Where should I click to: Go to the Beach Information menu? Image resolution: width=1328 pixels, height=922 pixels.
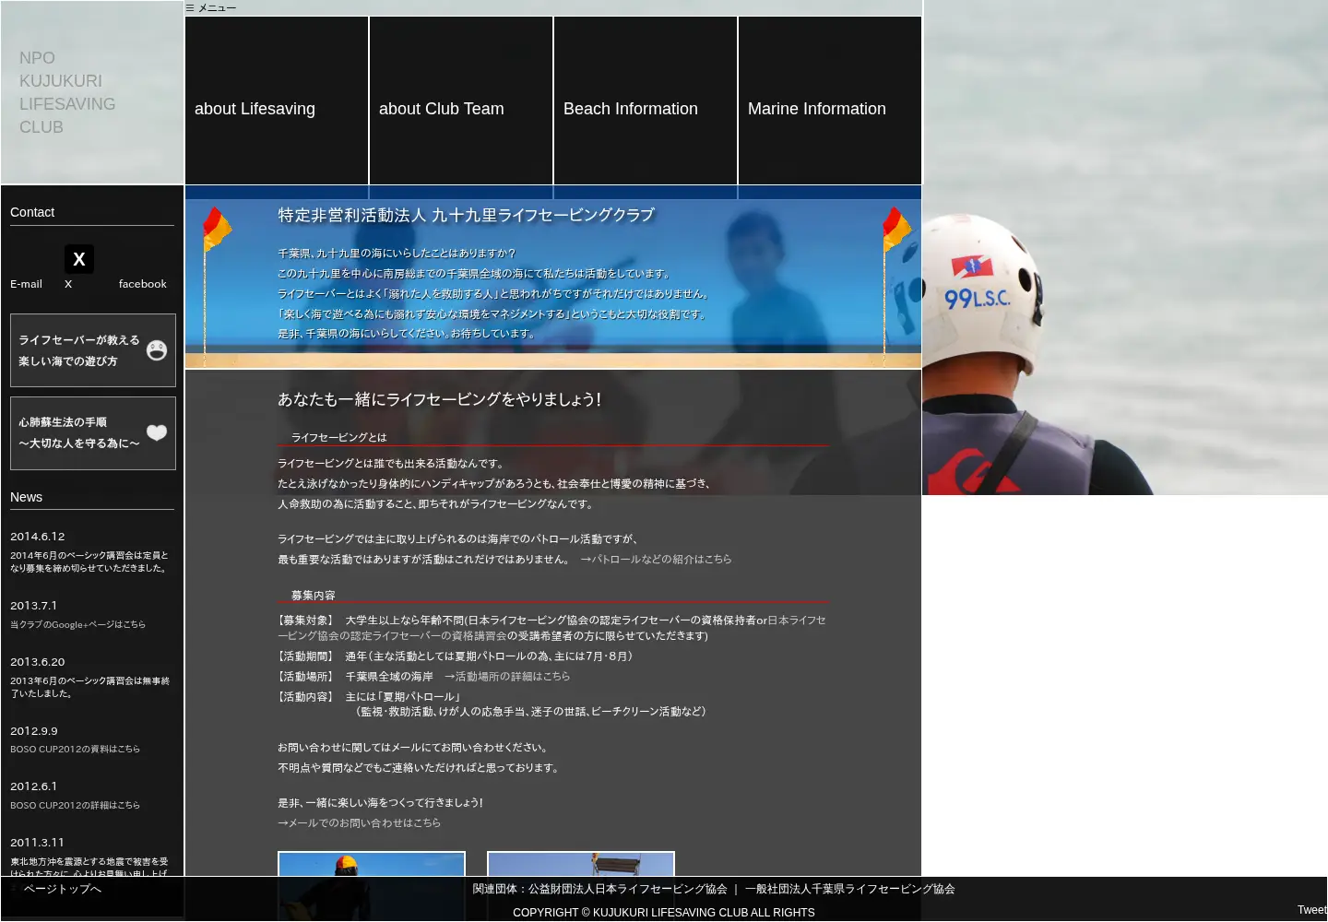pyautogui.click(x=646, y=100)
